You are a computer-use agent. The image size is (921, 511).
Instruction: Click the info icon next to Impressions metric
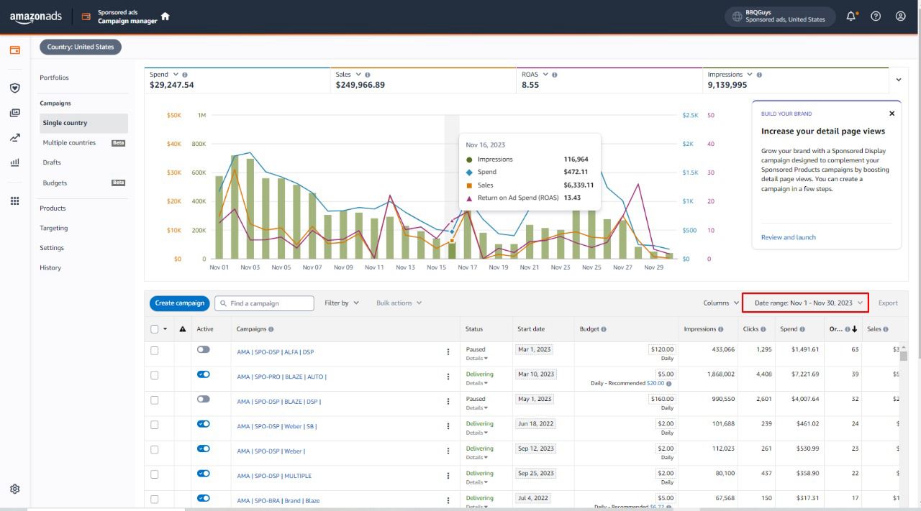pos(760,75)
